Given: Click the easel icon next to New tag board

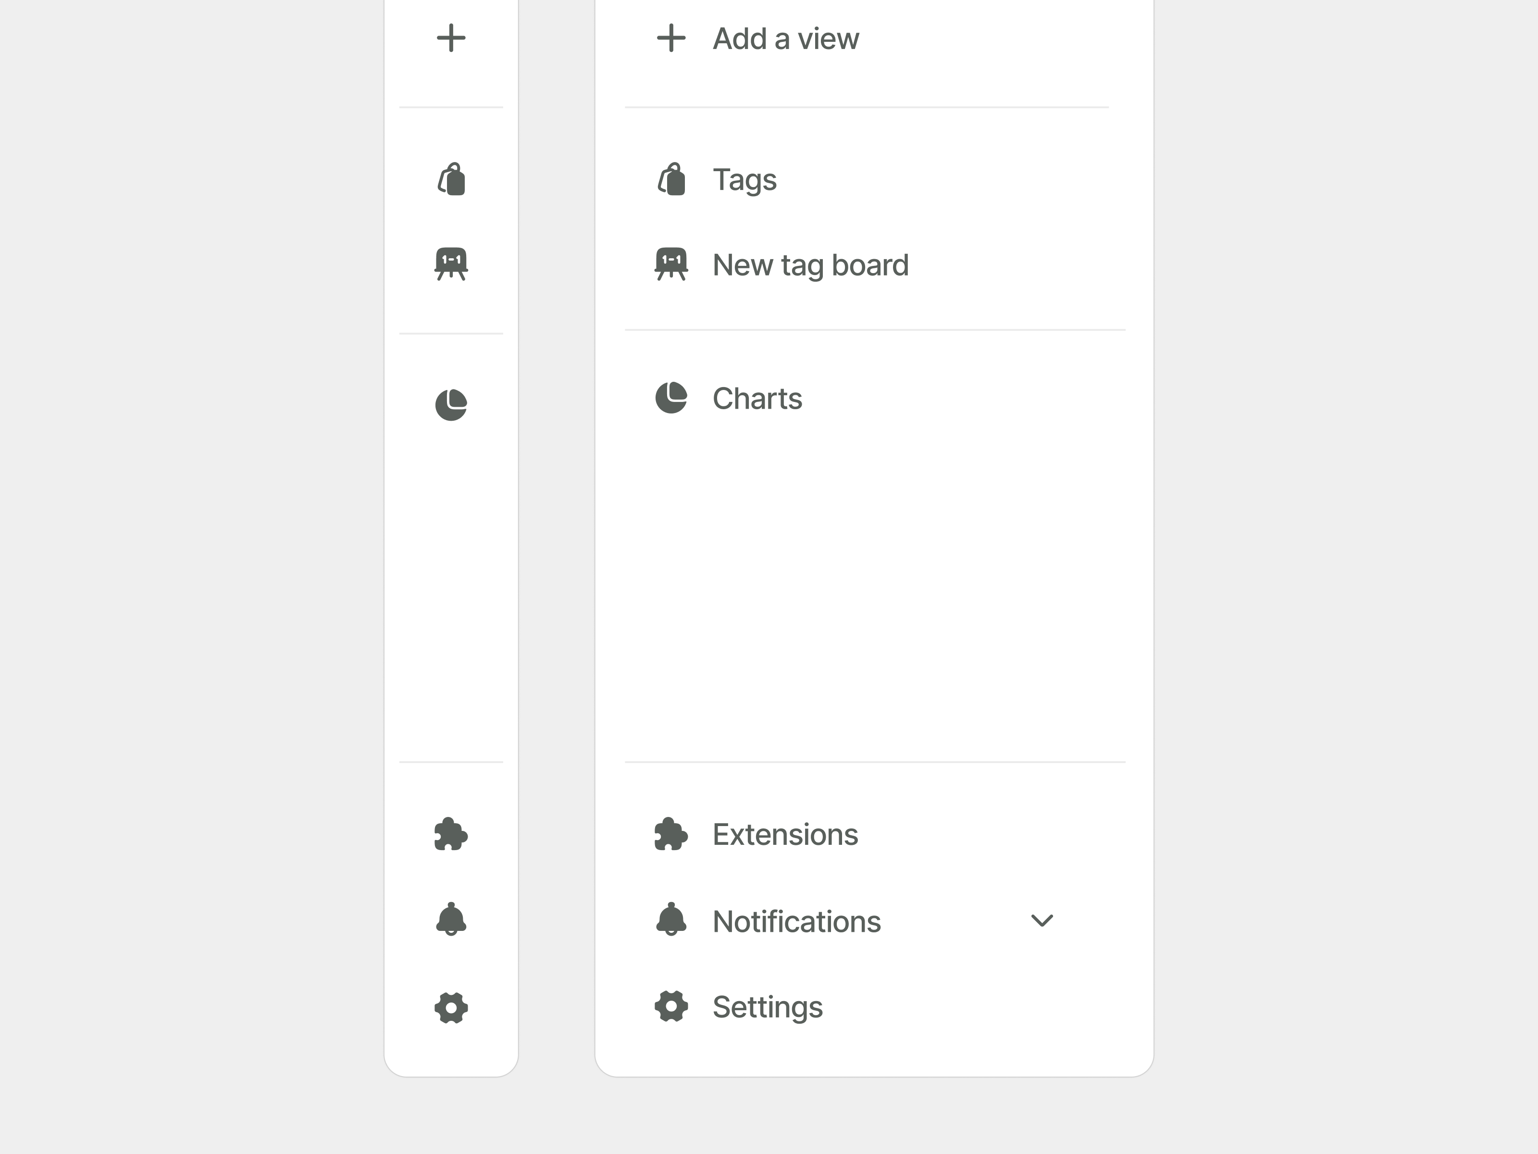Looking at the screenshot, I should pos(671,264).
